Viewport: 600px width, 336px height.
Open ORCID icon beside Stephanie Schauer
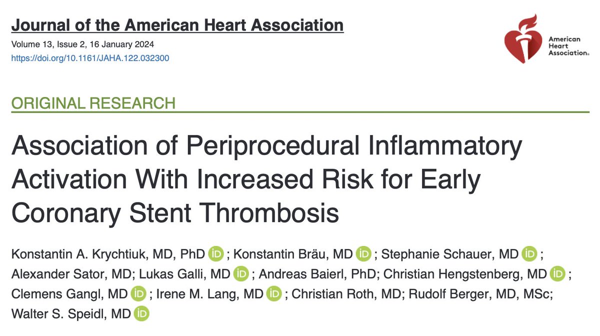click(x=529, y=254)
